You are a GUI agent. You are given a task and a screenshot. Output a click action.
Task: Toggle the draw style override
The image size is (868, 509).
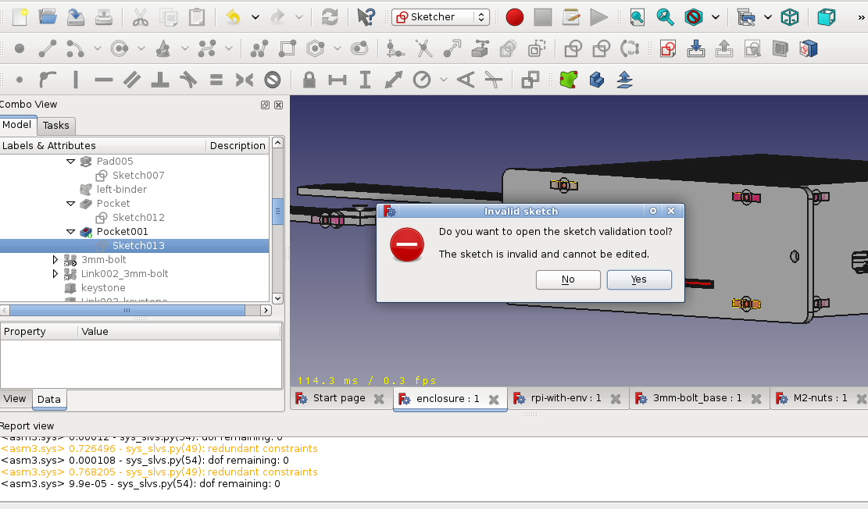click(695, 16)
